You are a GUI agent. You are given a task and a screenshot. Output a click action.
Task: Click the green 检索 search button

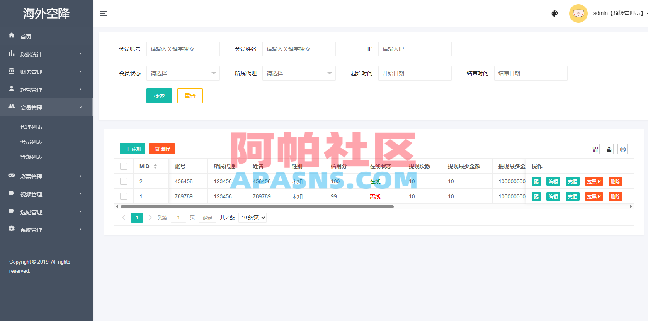[159, 96]
